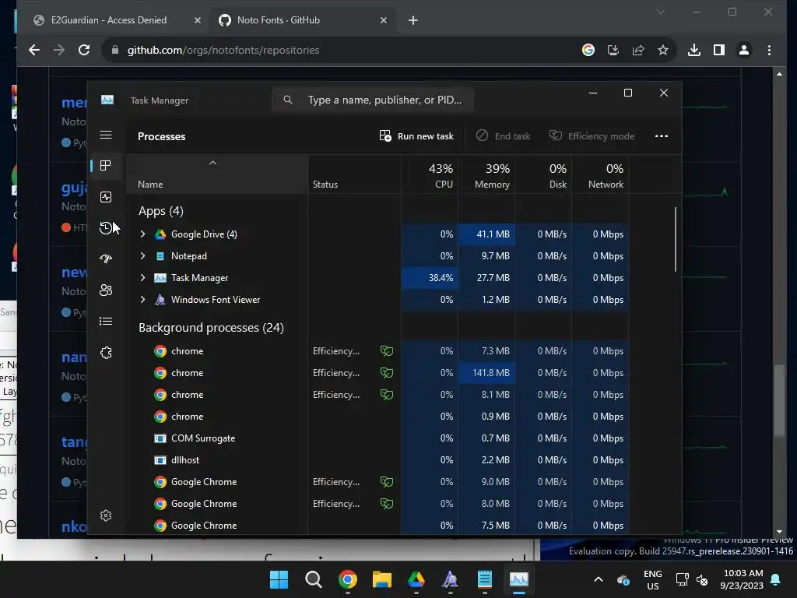
Task: Click the Chrome address bar URL
Action: tap(223, 50)
